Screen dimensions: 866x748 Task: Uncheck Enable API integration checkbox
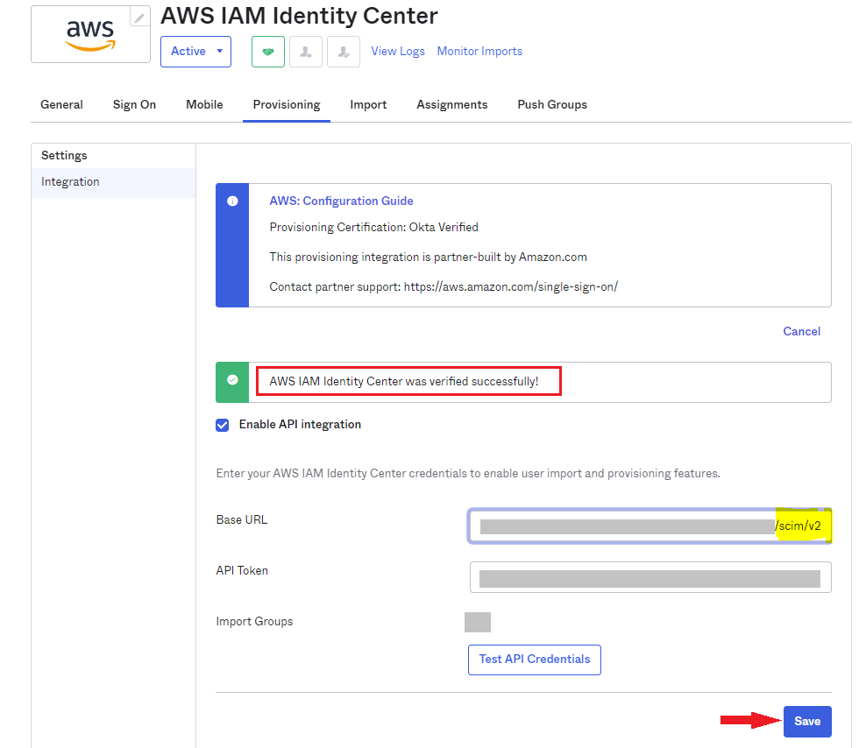tap(223, 425)
